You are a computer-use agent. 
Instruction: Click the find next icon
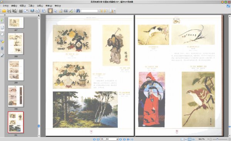coord(106,11)
